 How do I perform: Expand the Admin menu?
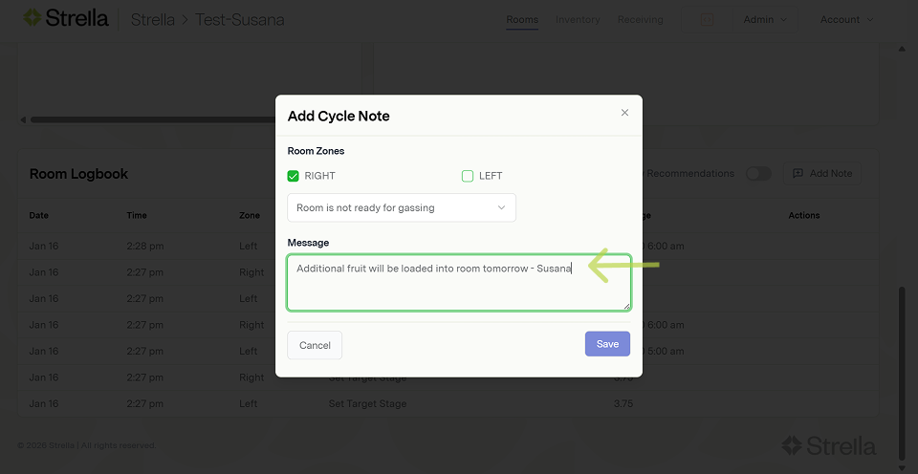pos(765,19)
